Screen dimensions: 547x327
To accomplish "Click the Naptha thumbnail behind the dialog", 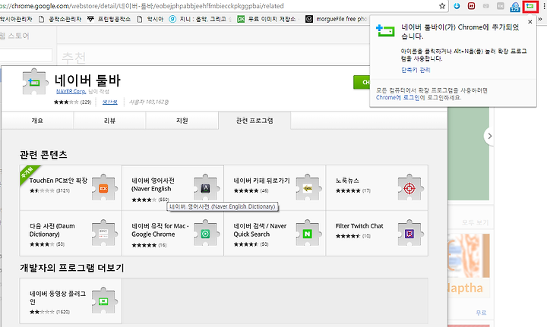I will pos(469,265).
